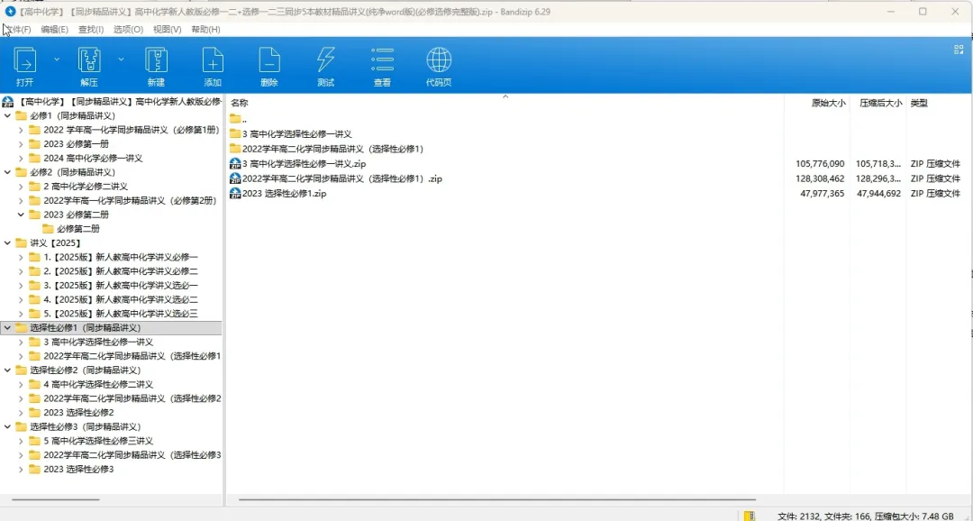Click the status bar file count text
This screenshot has width=973, height=521.
point(866,516)
